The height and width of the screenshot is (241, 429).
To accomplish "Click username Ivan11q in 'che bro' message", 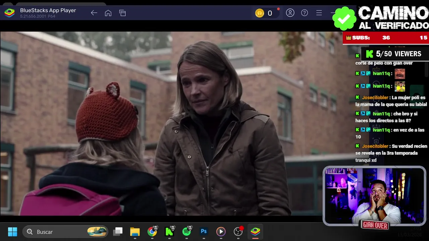I will (381, 114).
